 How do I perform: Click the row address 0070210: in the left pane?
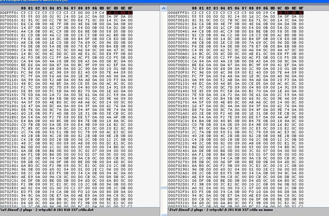click(x=9, y=140)
